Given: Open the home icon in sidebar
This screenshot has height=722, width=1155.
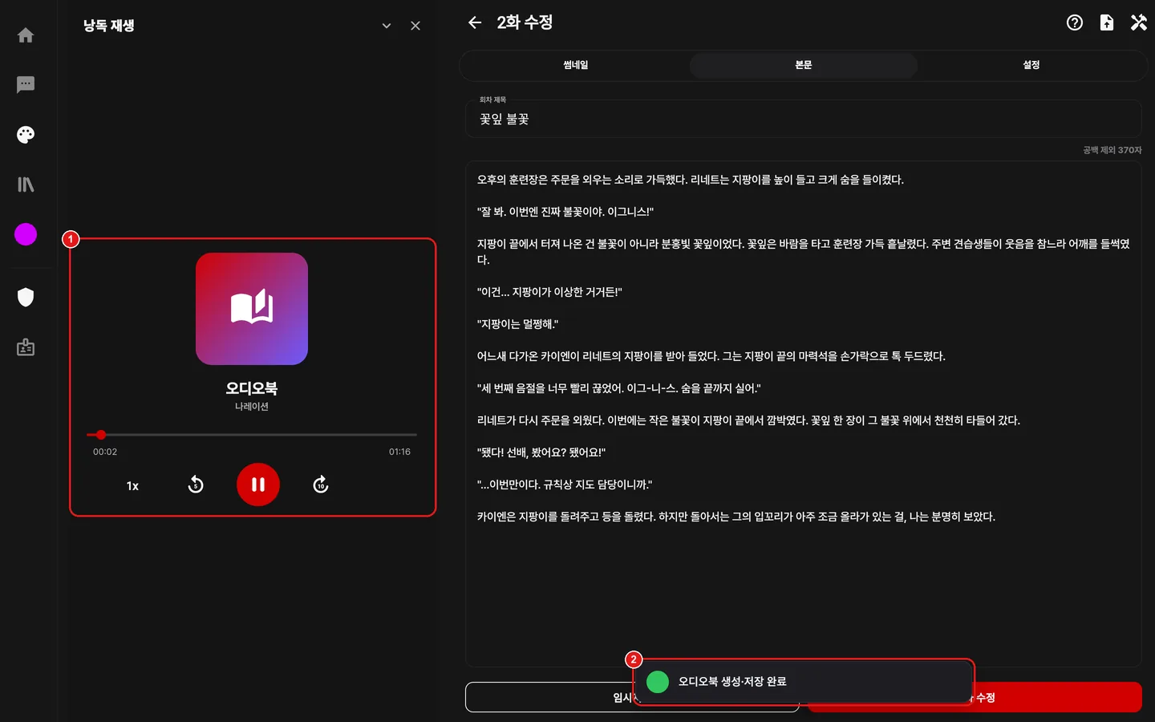Looking at the screenshot, I should point(26,35).
